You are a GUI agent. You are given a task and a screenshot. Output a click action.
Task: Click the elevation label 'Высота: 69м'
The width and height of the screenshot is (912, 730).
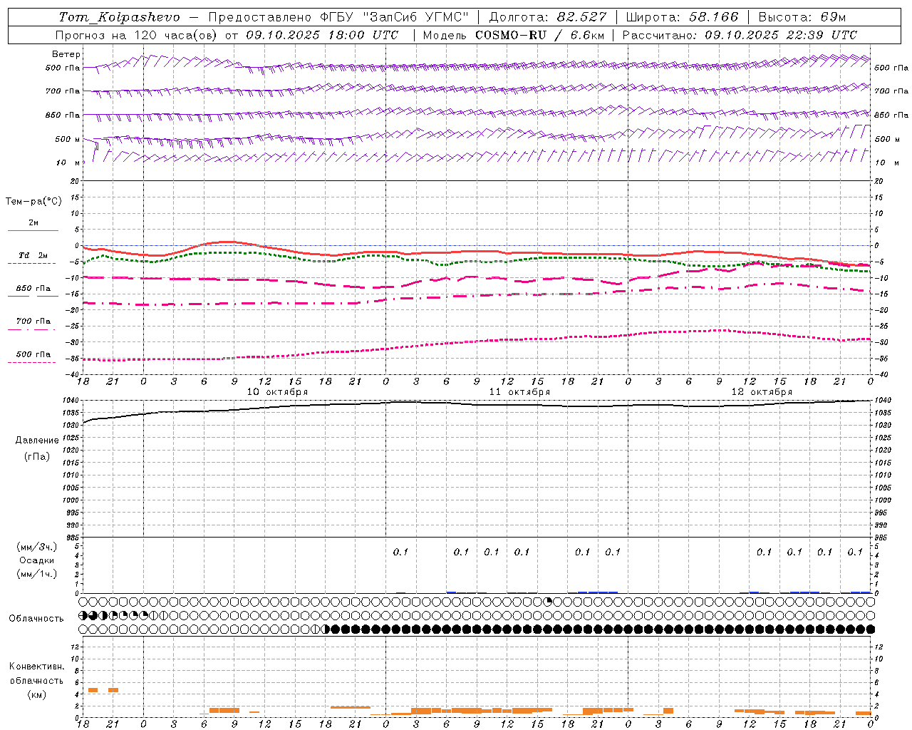click(802, 17)
